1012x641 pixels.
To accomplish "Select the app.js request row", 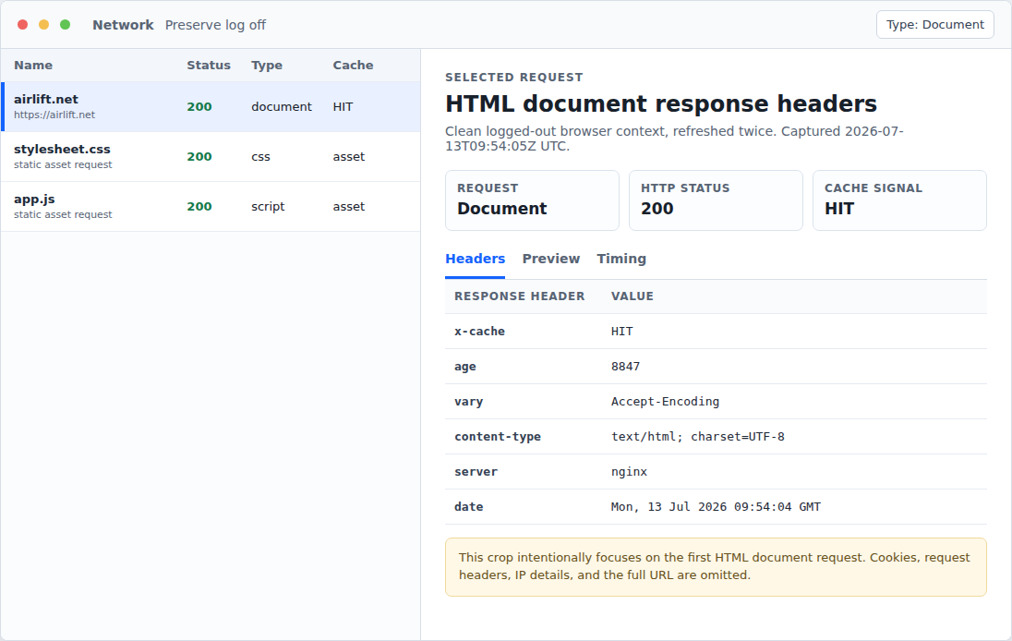I will tap(211, 207).
